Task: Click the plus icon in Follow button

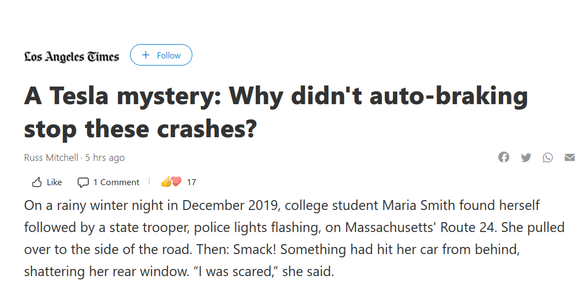Action: pos(146,55)
